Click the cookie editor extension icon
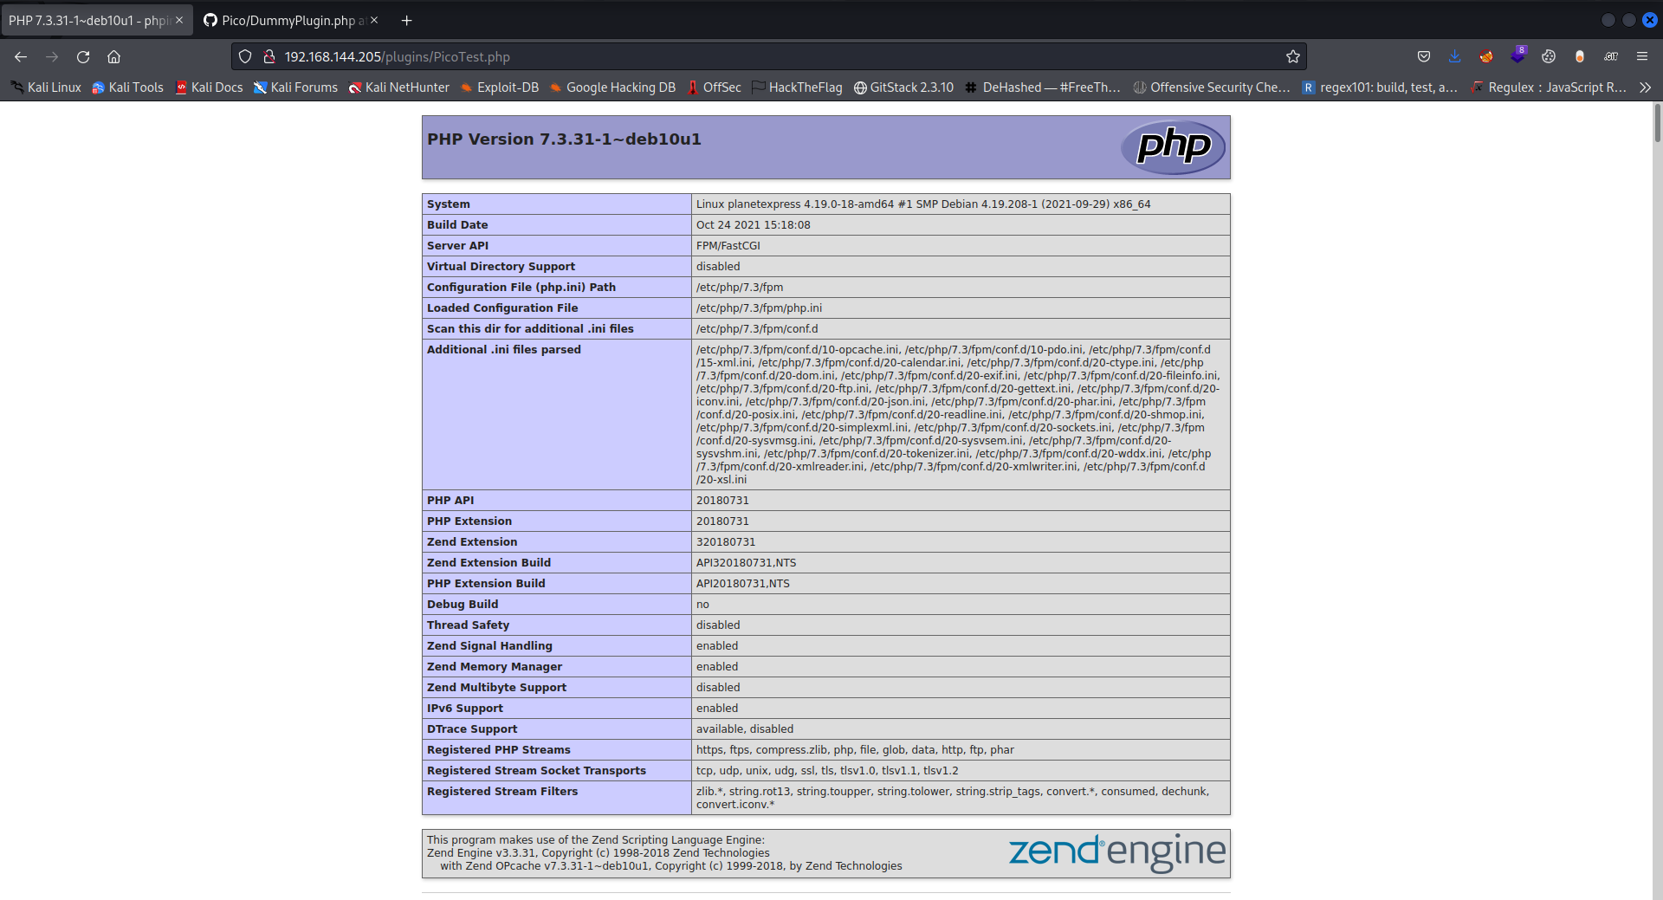The width and height of the screenshot is (1663, 900). (x=1549, y=56)
